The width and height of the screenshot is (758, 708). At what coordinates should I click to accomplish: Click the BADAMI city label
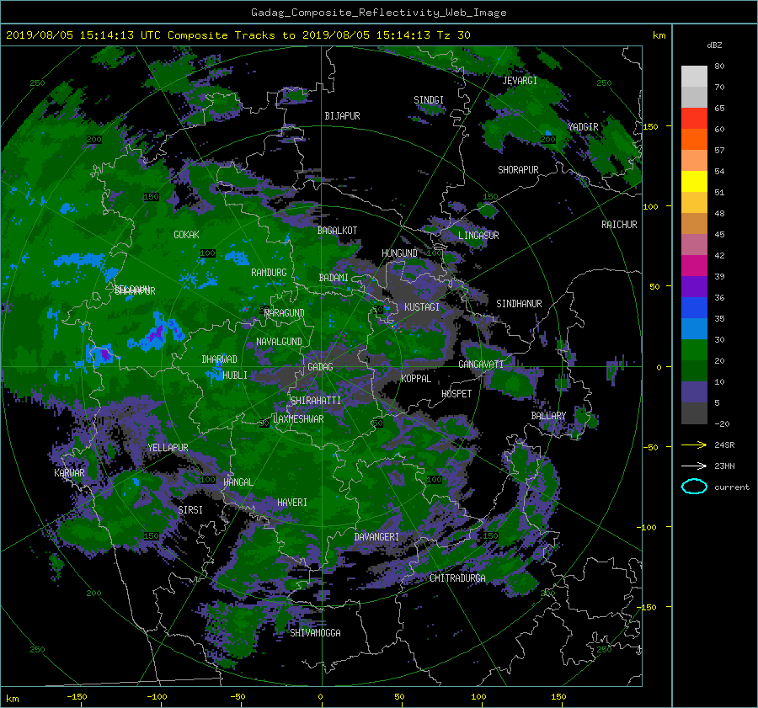click(x=334, y=278)
